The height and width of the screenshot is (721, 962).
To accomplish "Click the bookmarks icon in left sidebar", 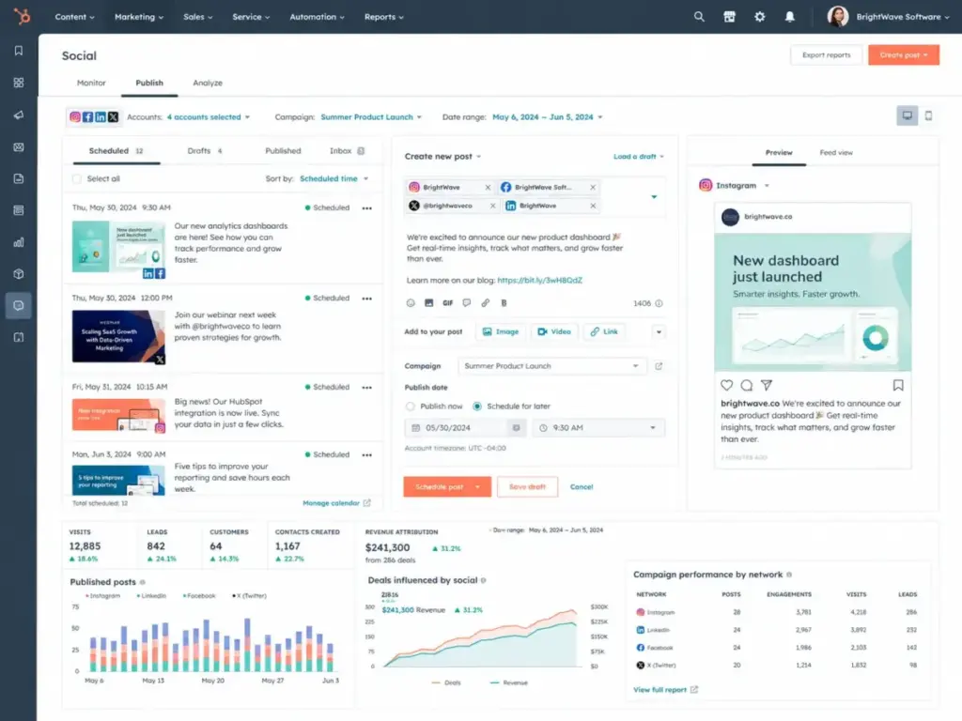I will click(19, 51).
